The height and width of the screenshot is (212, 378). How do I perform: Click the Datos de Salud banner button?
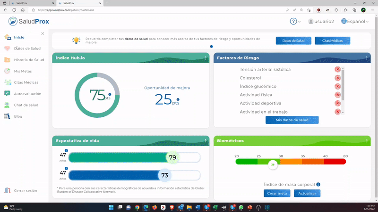[x=293, y=41]
